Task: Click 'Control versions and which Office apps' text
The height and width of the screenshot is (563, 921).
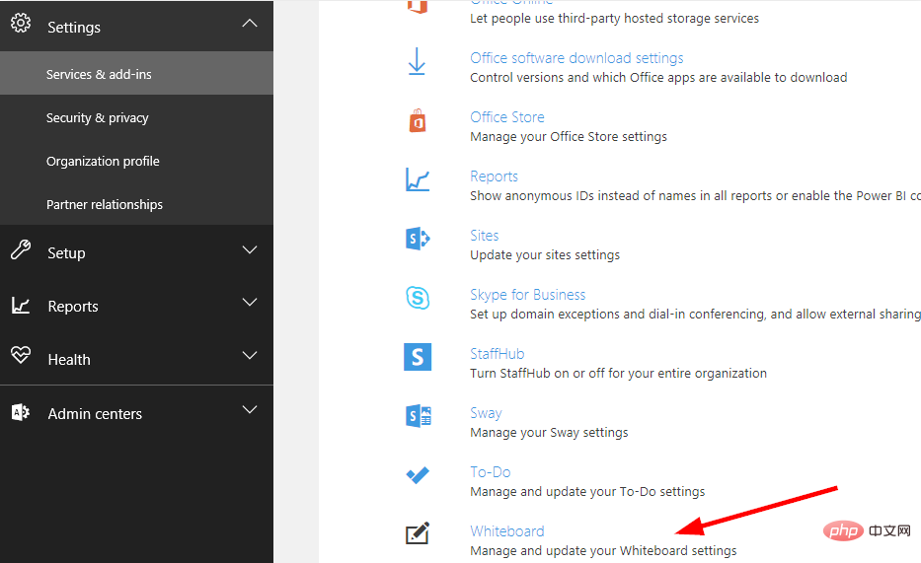Action: (x=658, y=78)
